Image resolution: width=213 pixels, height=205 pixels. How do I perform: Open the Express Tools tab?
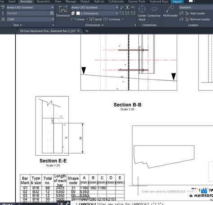coord(137,1)
